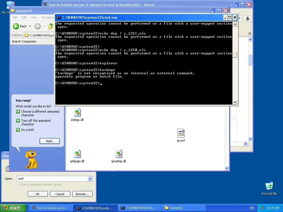
Task: Click the Back arrow icon in system32 window
Action: click(x=16, y=26)
